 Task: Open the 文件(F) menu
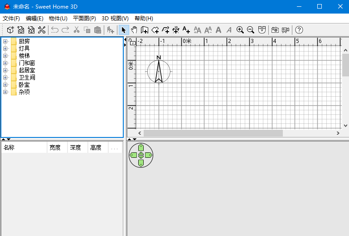coord(11,19)
